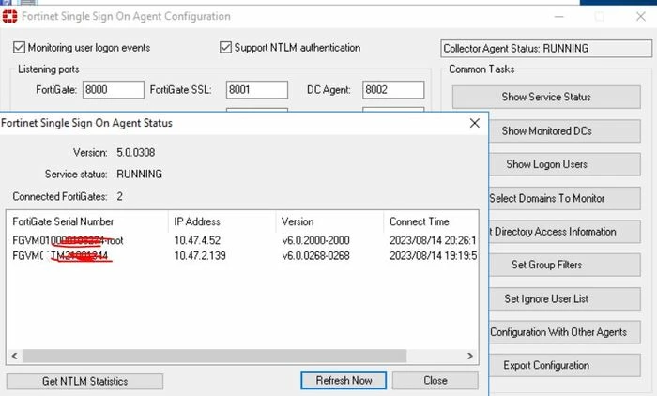Click the Close button in status dialog
The image size is (657, 396).
435,380
